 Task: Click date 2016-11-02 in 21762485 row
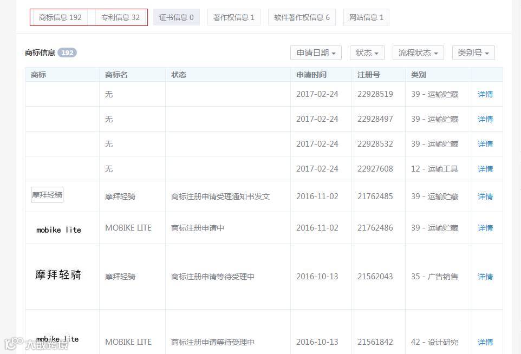coord(317,196)
